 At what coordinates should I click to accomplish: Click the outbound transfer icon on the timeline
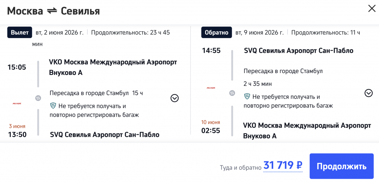[x=38, y=98]
